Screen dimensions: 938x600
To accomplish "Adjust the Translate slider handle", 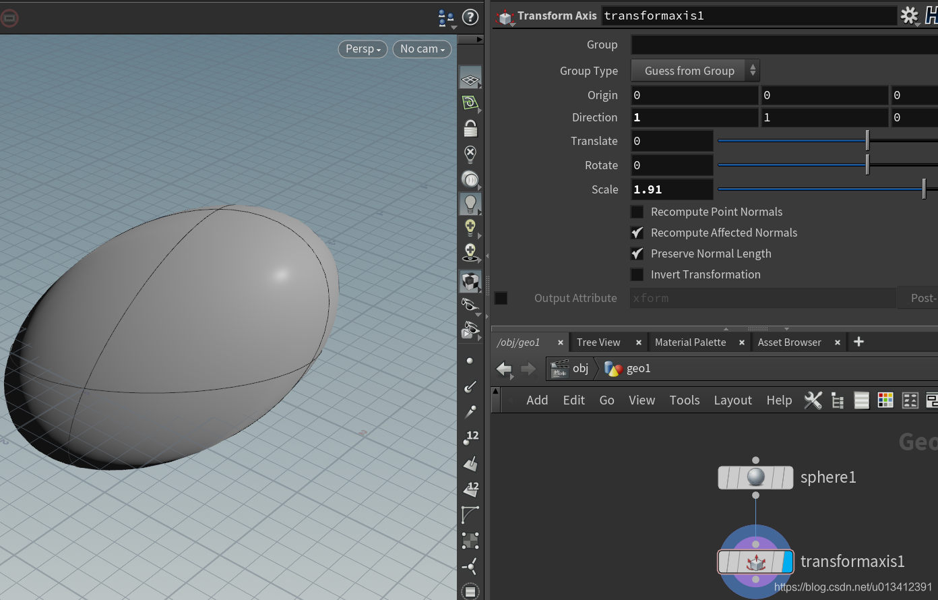I will pyautogui.click(x=867, y=140).
